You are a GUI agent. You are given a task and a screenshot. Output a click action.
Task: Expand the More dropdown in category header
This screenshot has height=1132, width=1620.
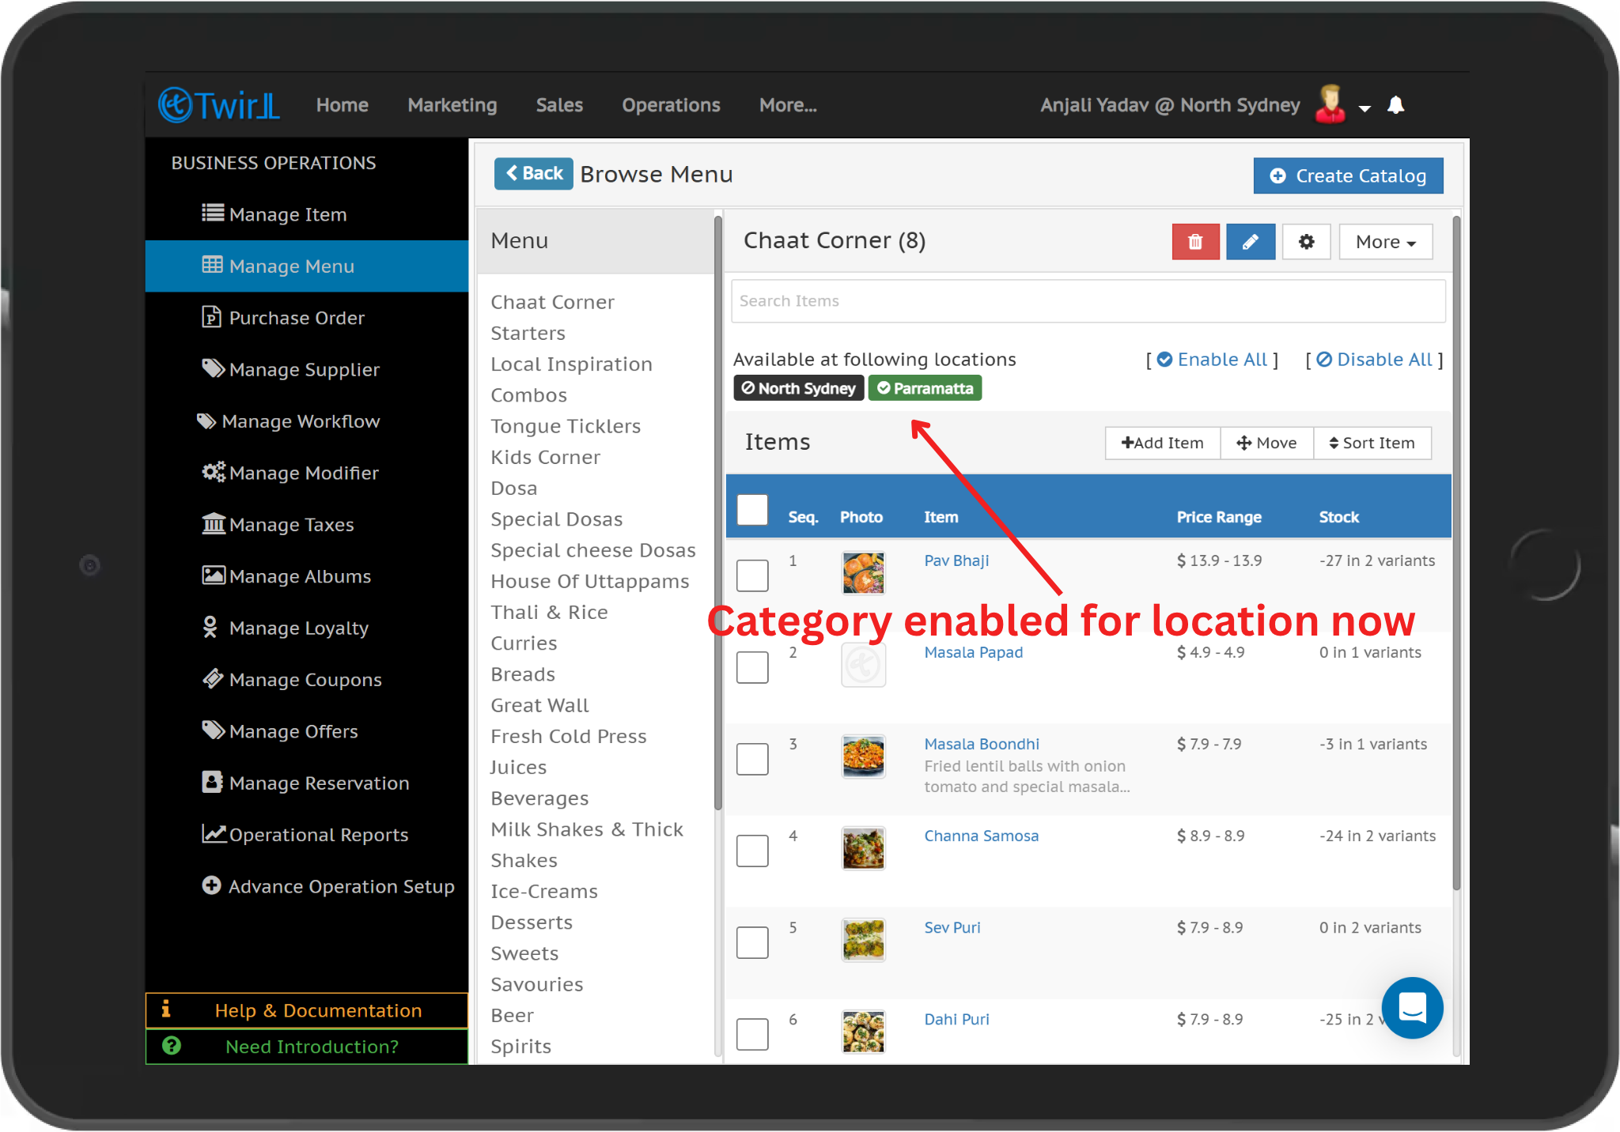1385,242
